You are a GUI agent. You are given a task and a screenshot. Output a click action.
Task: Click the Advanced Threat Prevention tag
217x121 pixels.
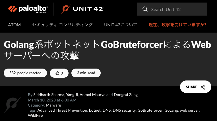pyautogui.click(x=62, y=110)
